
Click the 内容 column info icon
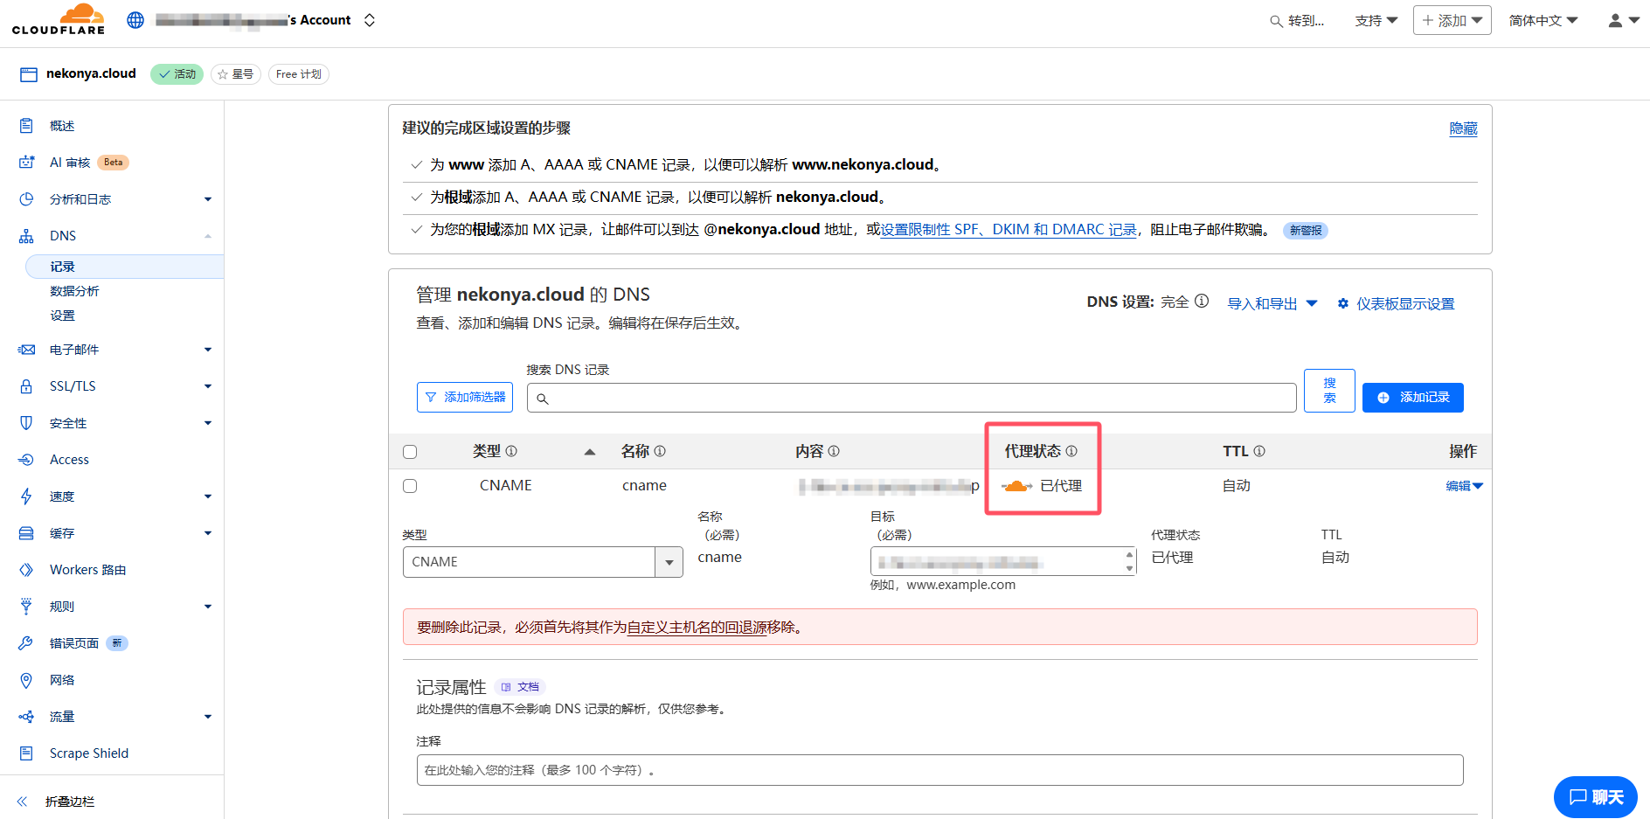(834, 451)
